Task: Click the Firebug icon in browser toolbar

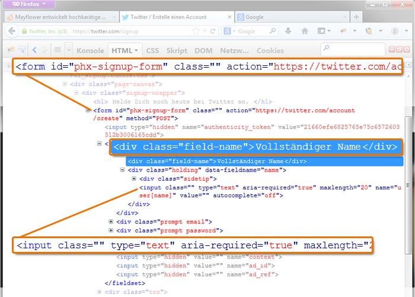Action: tap(343, 31)
